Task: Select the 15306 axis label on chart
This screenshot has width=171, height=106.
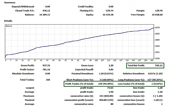Action: point(157,59)
